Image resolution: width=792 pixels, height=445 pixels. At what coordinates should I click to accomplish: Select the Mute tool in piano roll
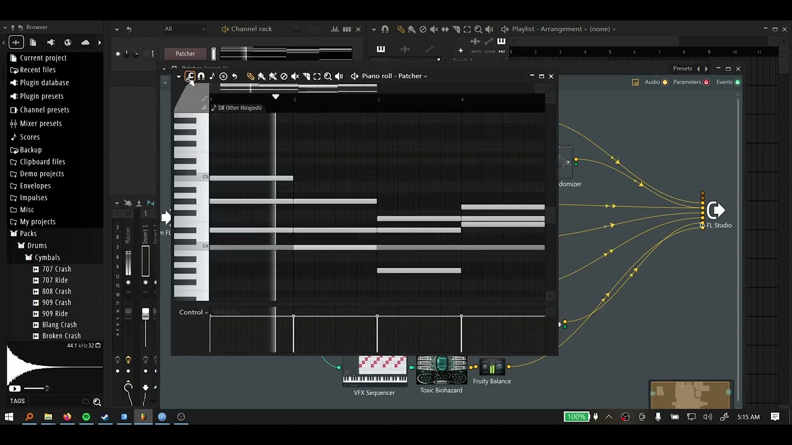[295, 76]
